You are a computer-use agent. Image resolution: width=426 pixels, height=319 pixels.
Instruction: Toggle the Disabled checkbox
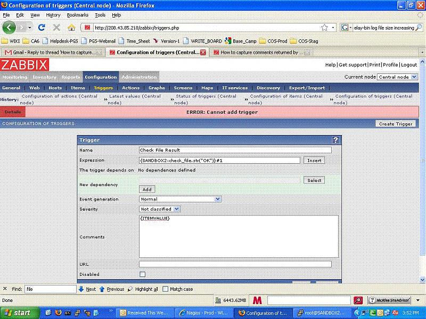(x=142, y=274)
